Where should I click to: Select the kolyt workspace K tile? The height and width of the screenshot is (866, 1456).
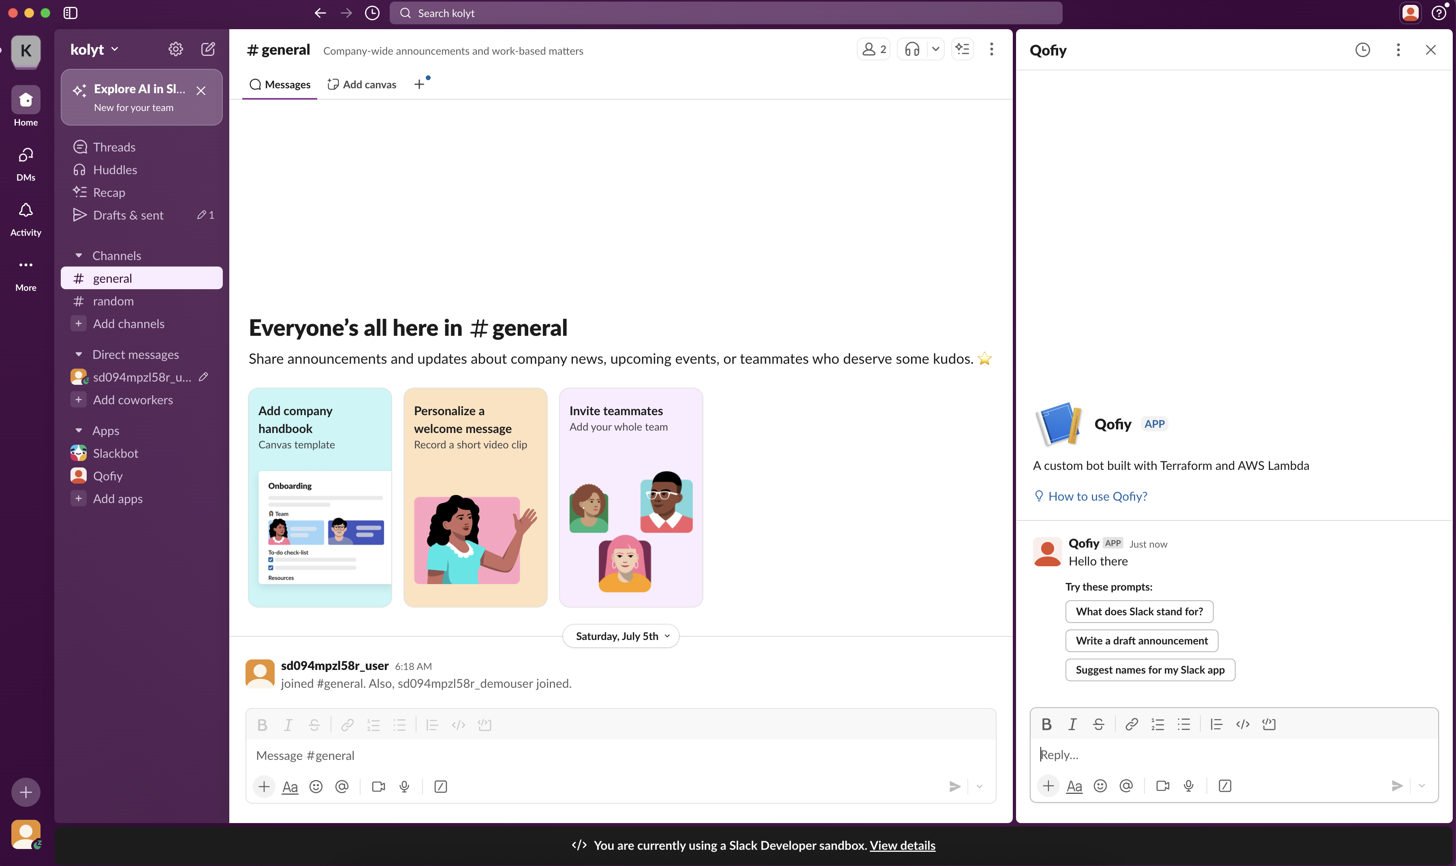[26, 51]
